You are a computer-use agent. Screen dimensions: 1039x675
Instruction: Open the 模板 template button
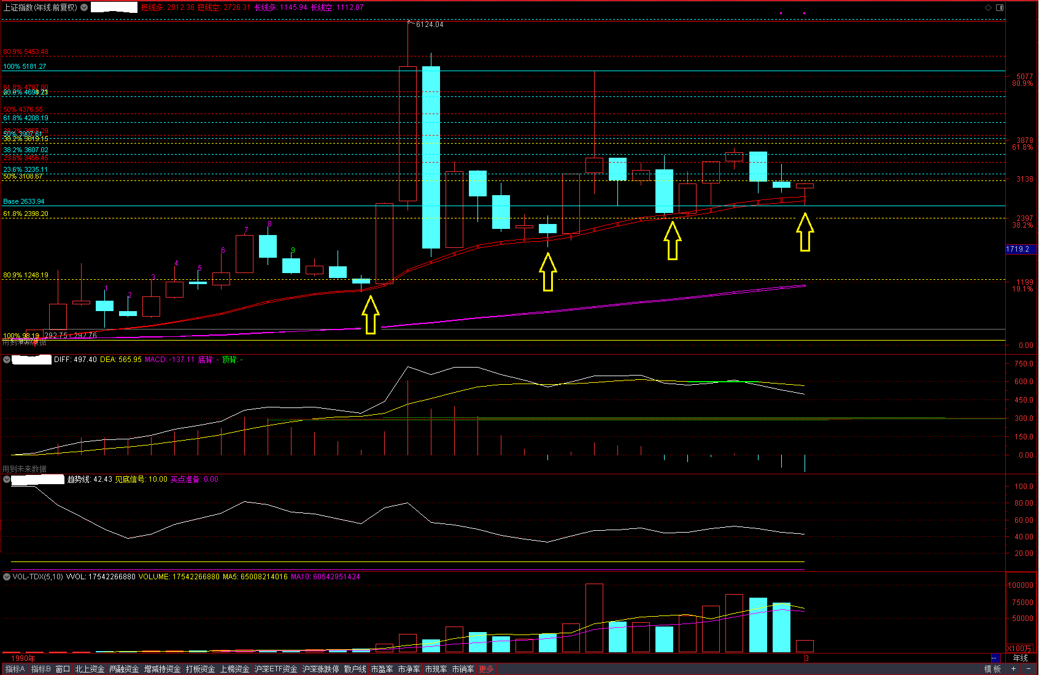pos(992,669)
